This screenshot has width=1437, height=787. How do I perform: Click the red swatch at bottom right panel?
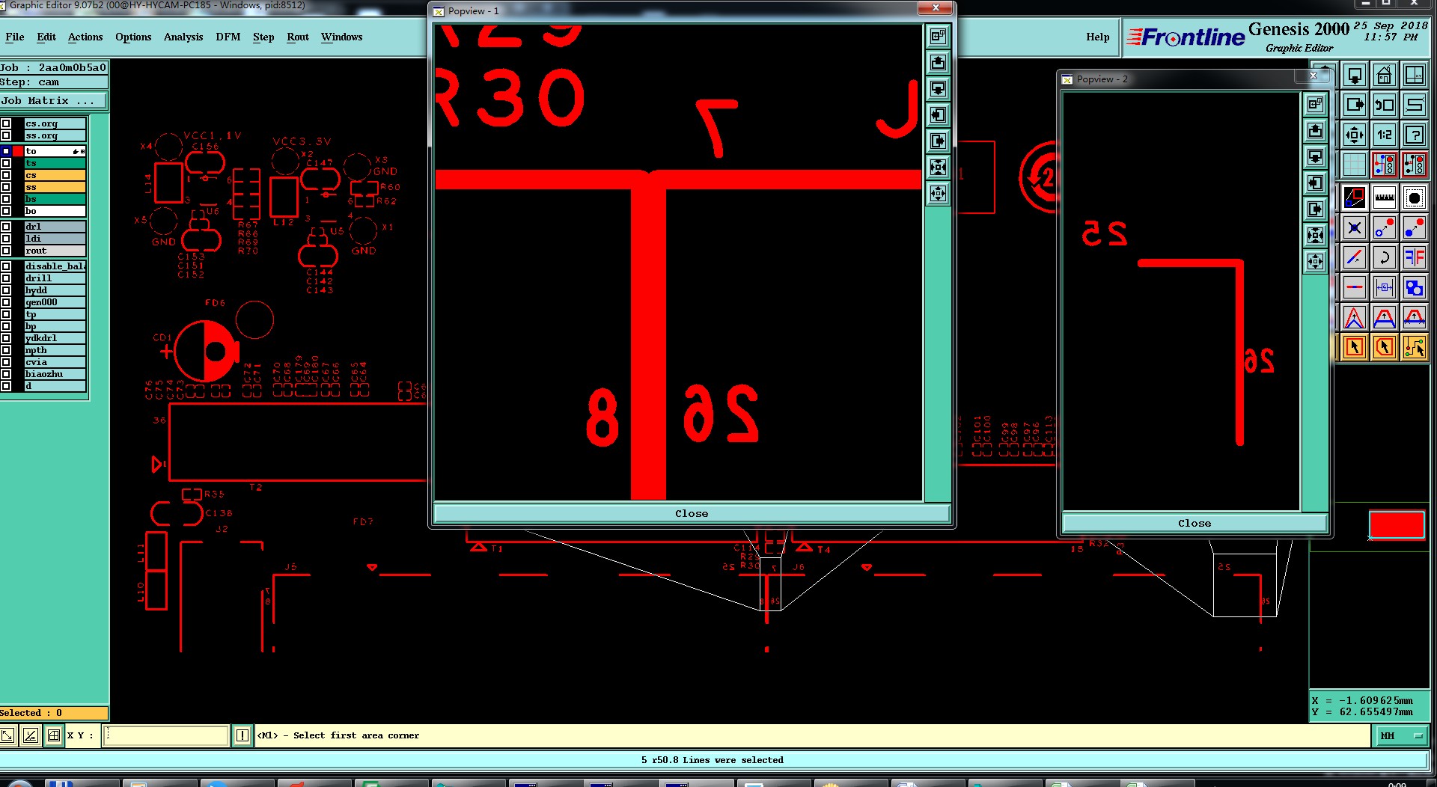click(1397, 524)
